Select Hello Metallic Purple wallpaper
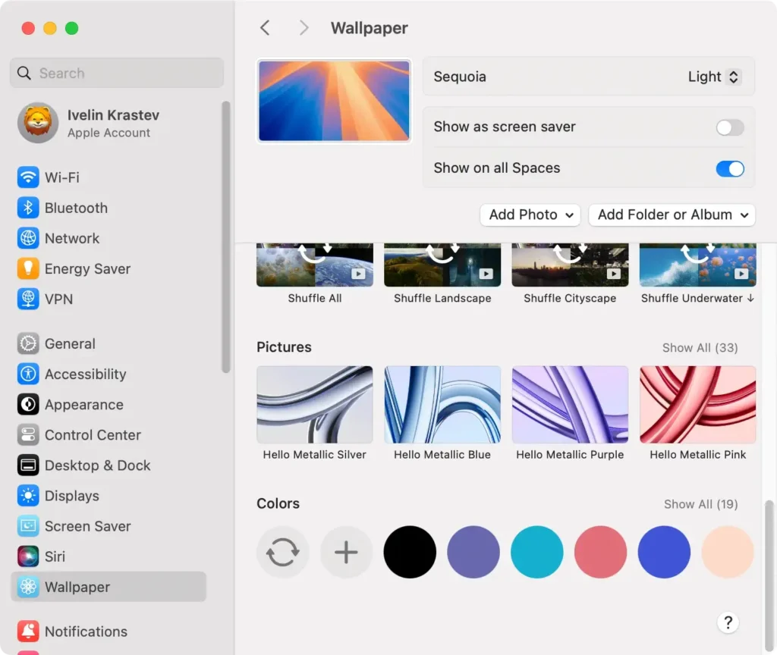The height and width of the screenshot is (655, 777). click(x=571, y=405)
